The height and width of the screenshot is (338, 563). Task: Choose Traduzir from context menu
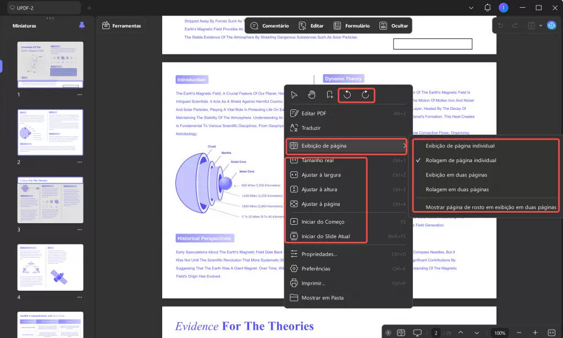(x=348, y=128)
